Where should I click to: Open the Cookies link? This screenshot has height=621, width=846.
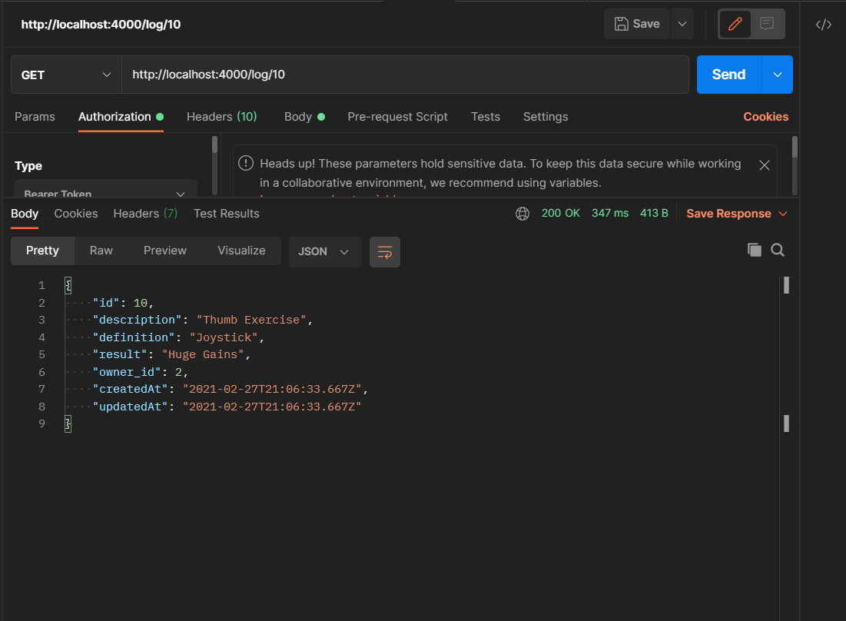point(765,117)
